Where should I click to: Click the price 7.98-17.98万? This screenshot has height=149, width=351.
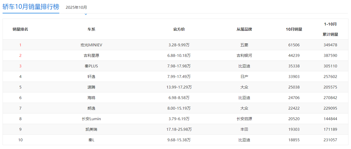click(x=179, y=66)
